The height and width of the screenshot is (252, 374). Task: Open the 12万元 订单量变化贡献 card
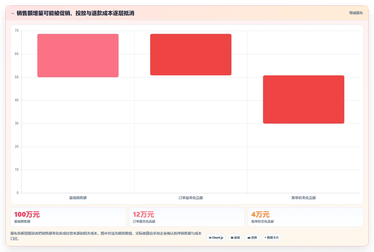pyautogui.click(x=187, y=217)
